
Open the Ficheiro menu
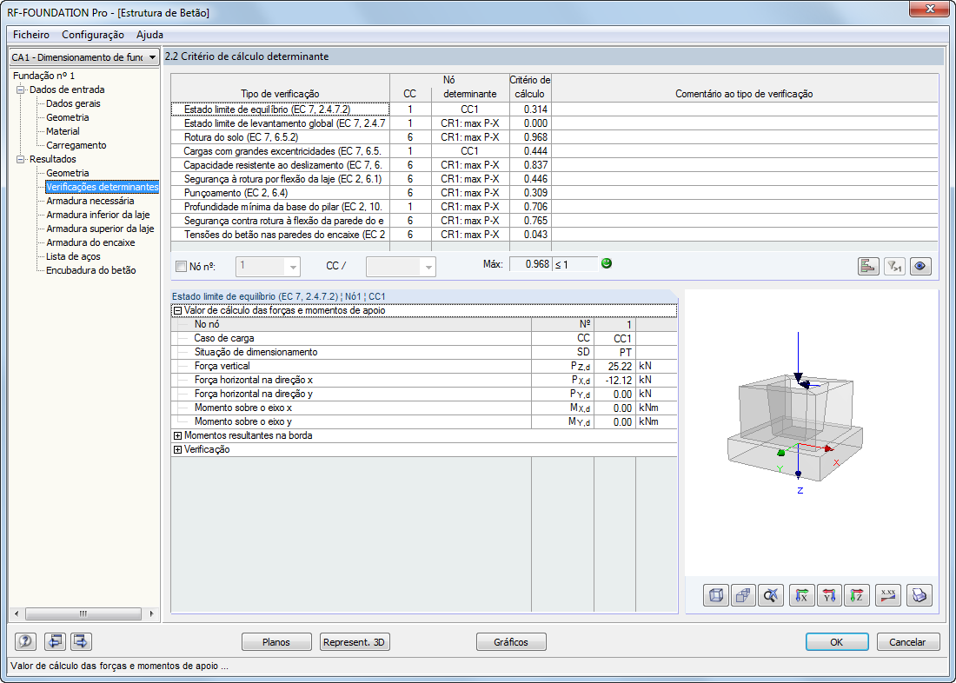tap(31, 35)
